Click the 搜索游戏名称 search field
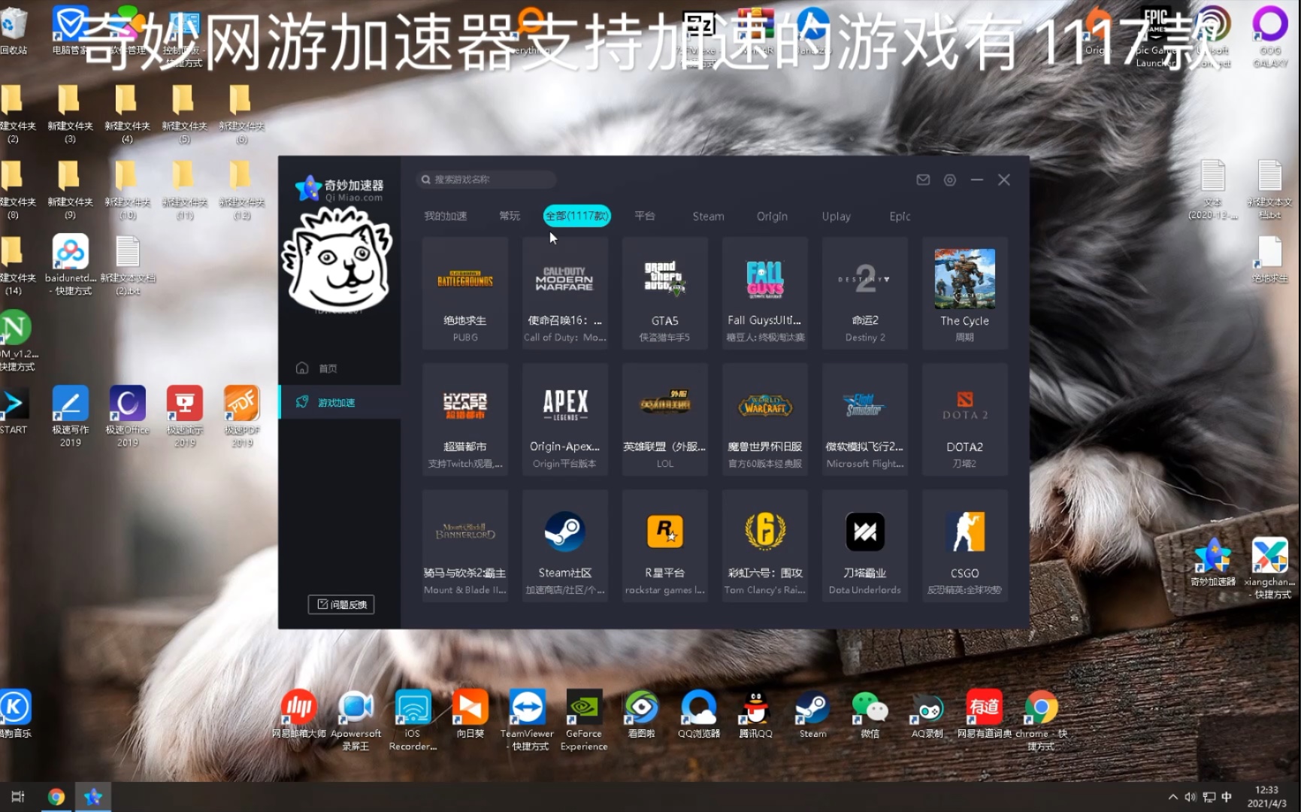The image size is (1301, 812). click(x=486, y=180)
